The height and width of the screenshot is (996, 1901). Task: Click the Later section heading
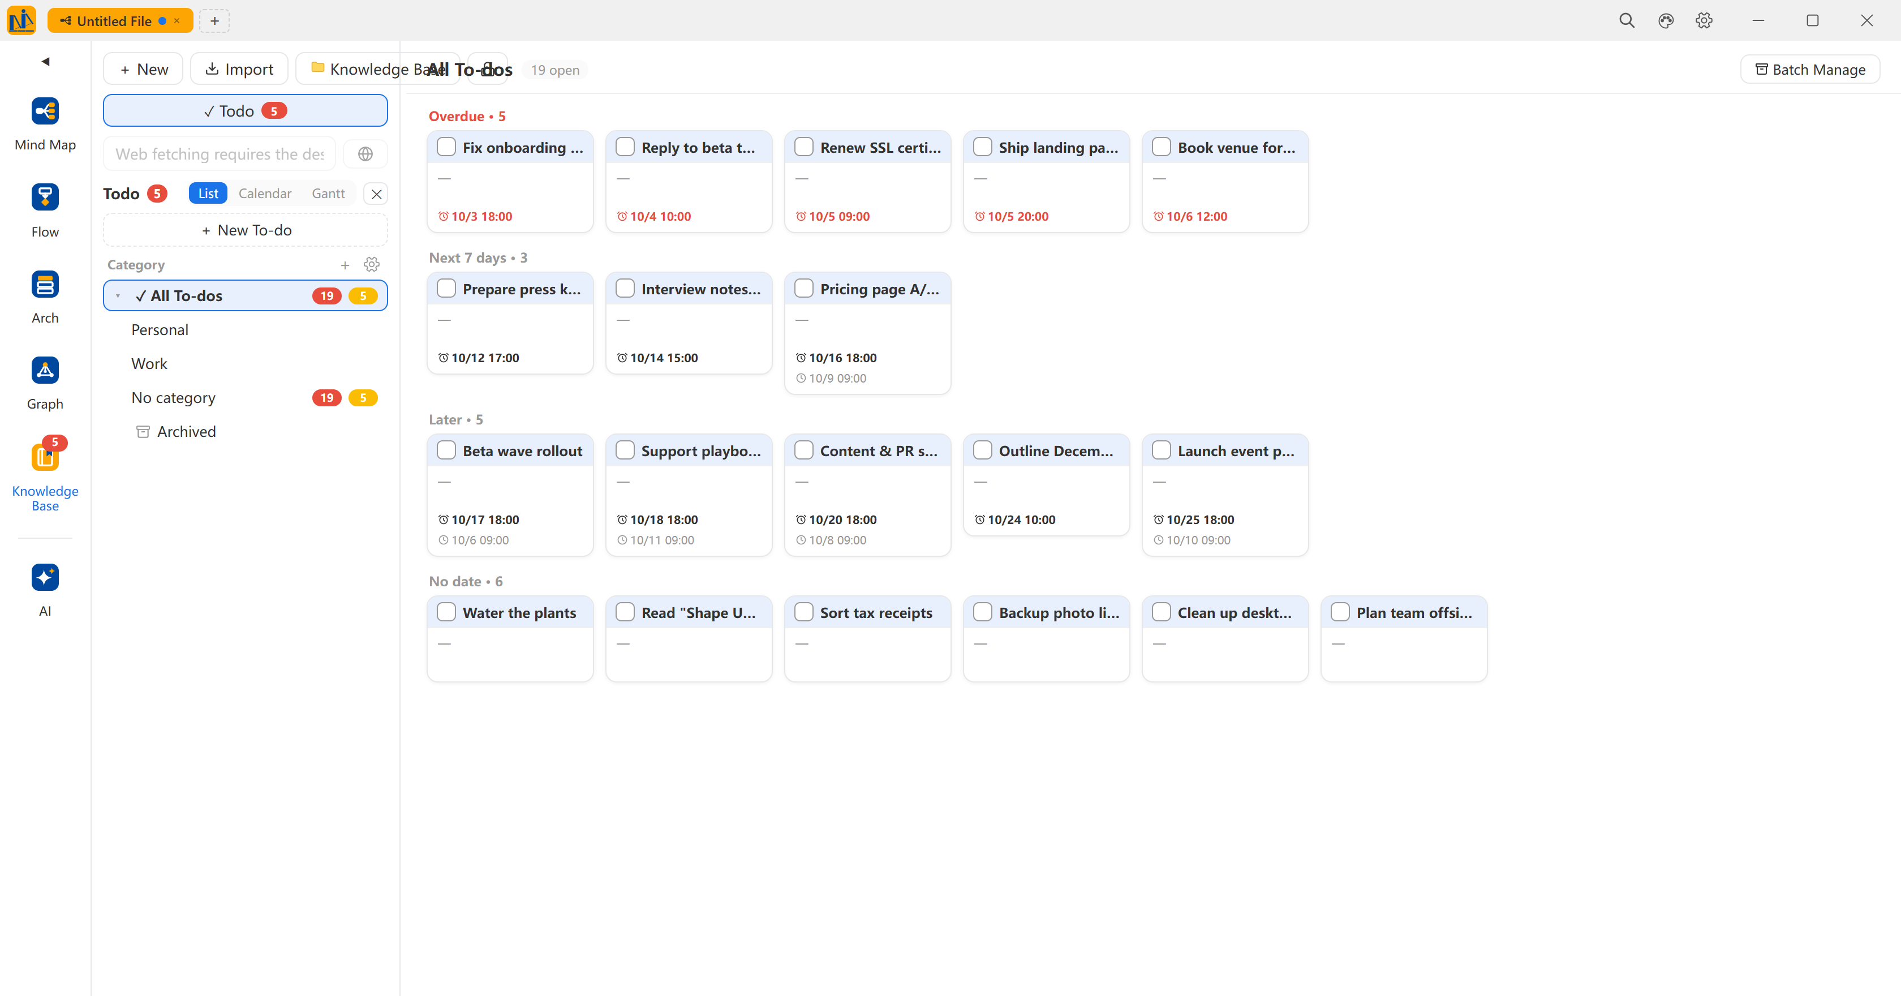(x=456, y=419)
